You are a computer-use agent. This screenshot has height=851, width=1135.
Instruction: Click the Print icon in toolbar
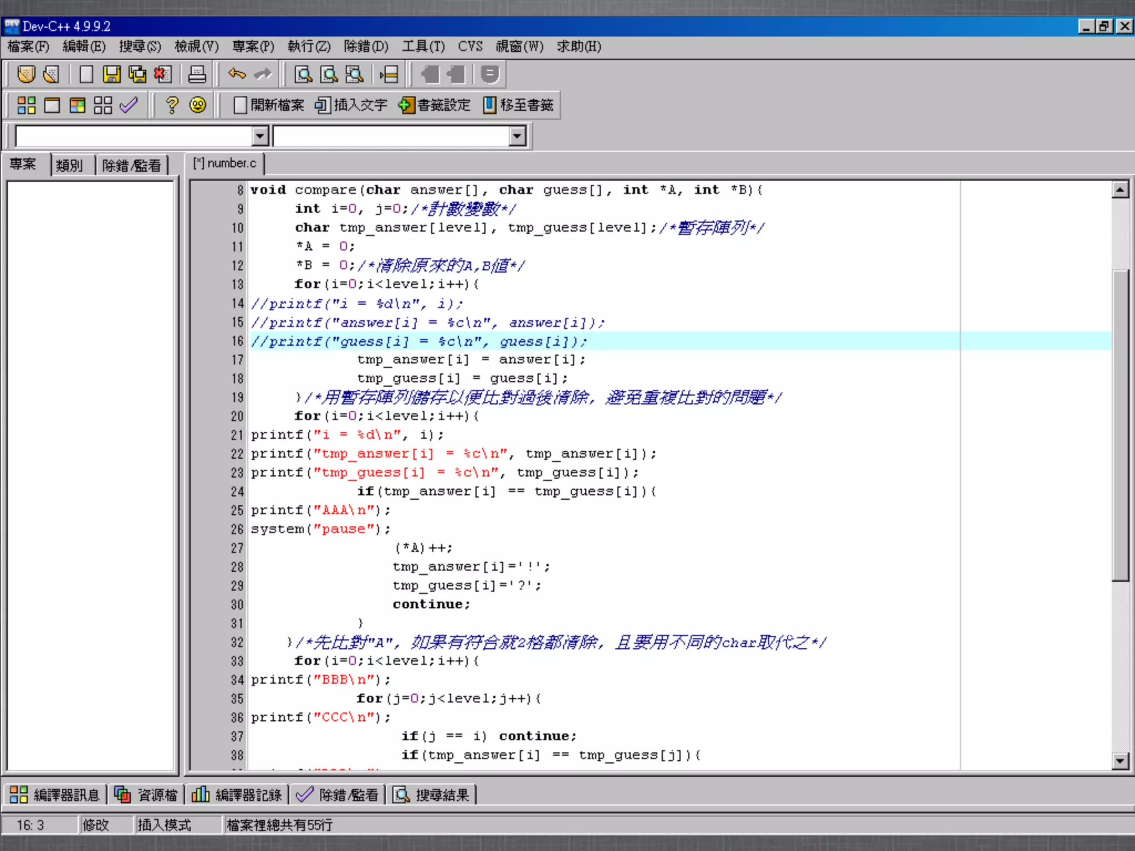[197, 74]
